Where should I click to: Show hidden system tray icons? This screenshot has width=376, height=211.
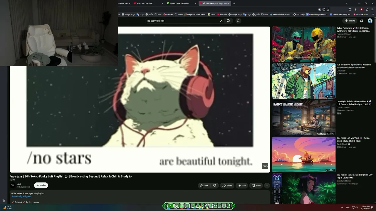(342, 207)
